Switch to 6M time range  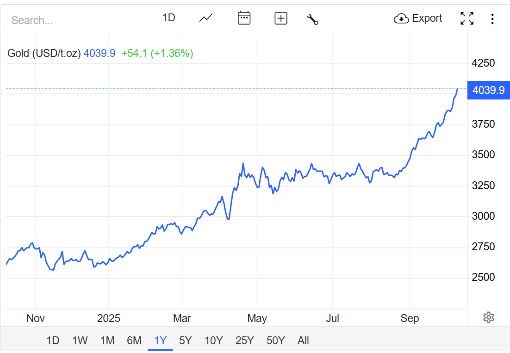pos(134,341)
